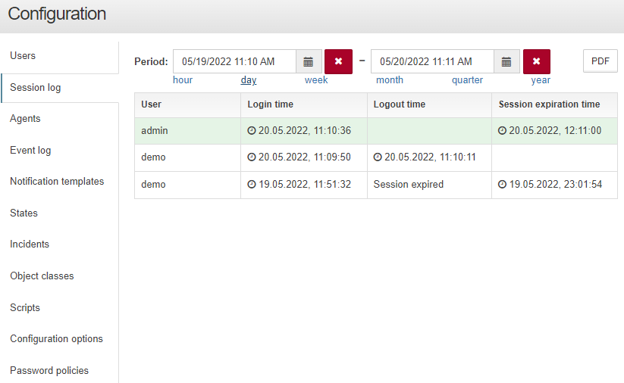Click login time 20.05.2022, 11:09:50

coord(304,157)
